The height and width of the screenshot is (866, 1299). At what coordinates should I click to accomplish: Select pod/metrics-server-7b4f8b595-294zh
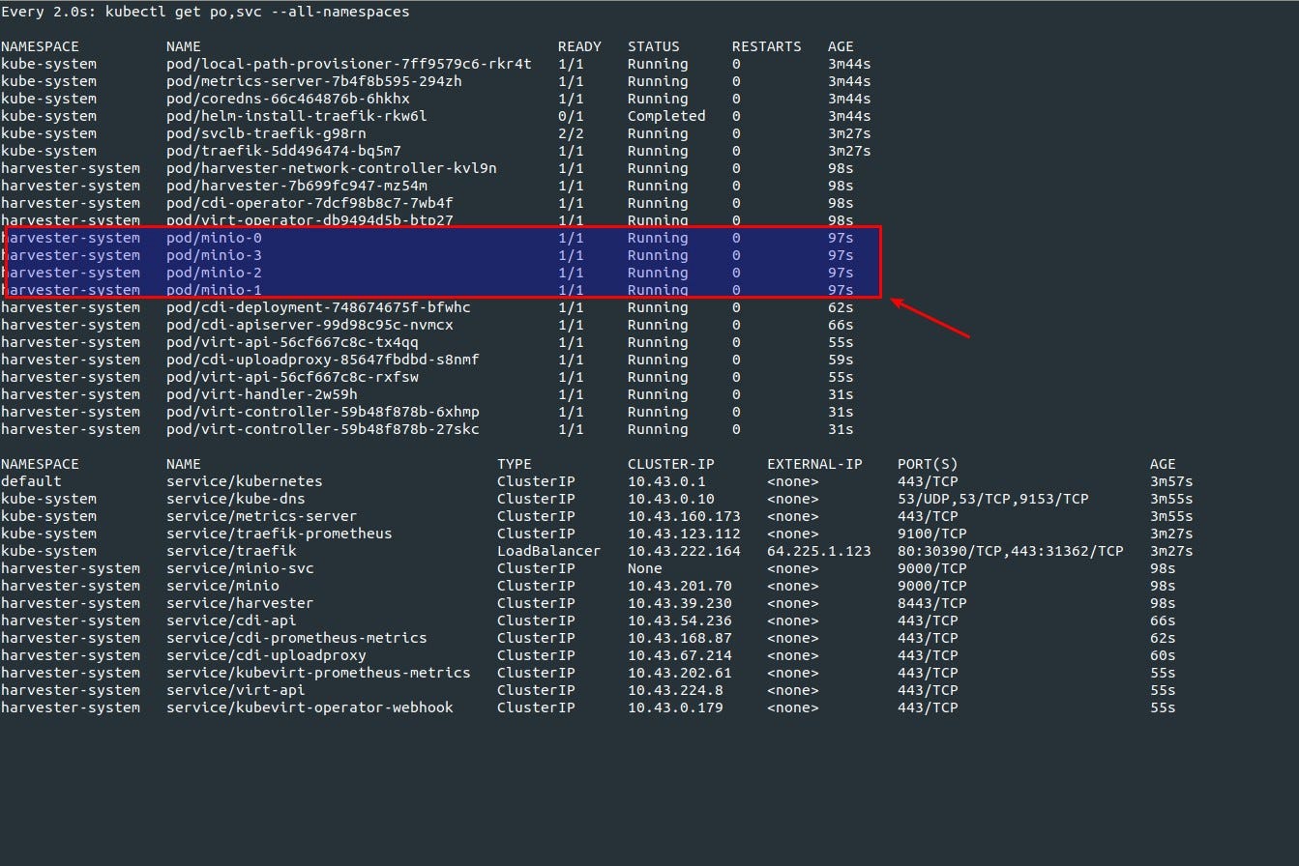313,81
